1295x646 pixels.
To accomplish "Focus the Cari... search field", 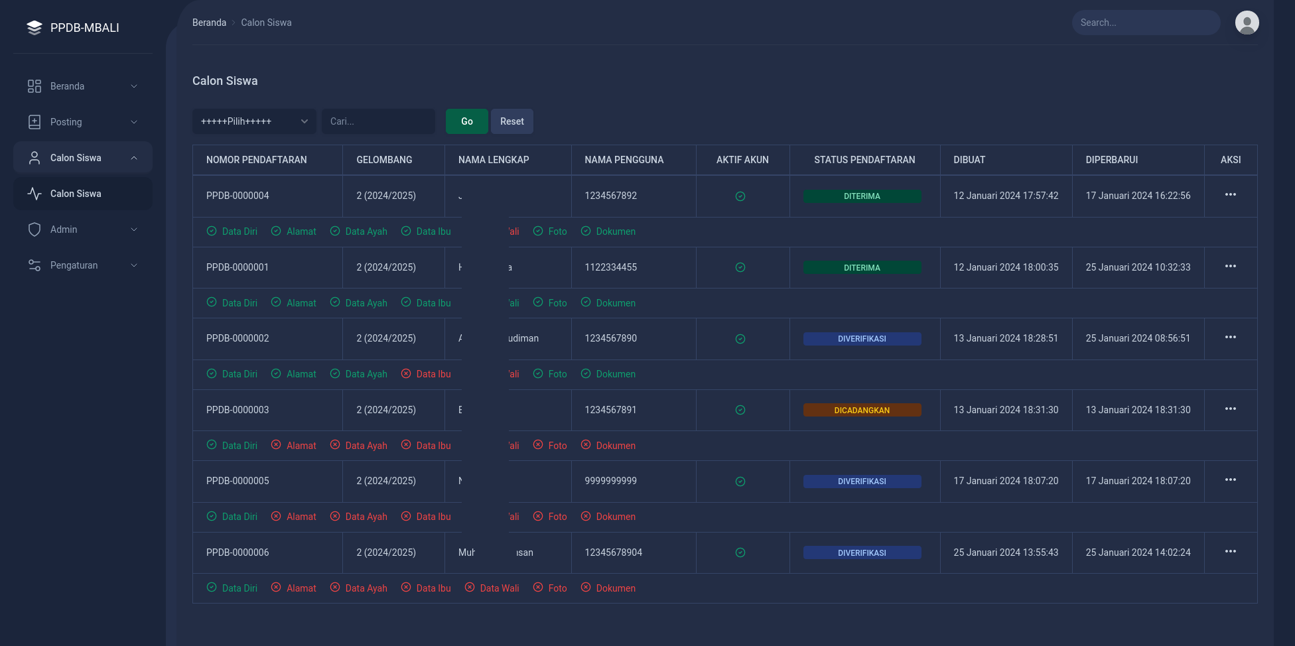I will 378,121.
